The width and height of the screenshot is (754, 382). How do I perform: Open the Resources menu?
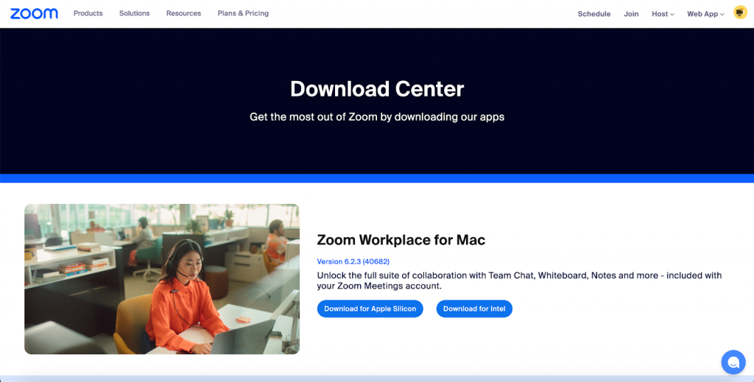pyautogui.click(x=183, y=13)
